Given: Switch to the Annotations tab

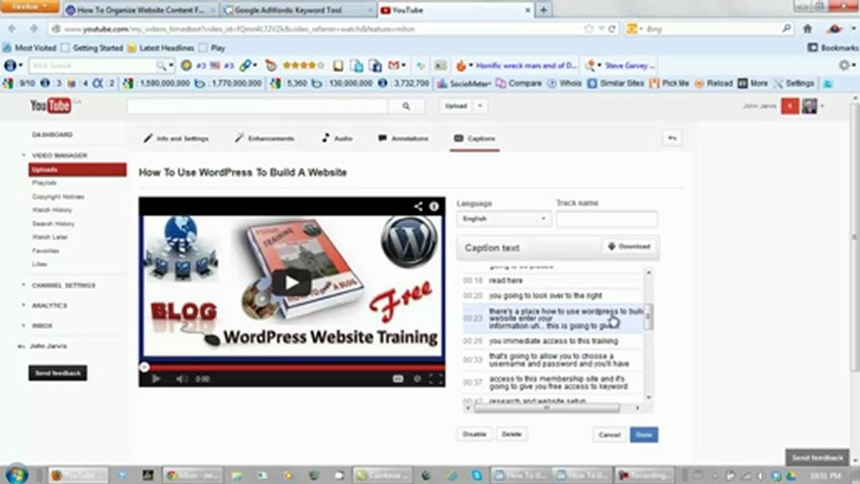Looking at the screenshot, I should [x=403, y=138].
